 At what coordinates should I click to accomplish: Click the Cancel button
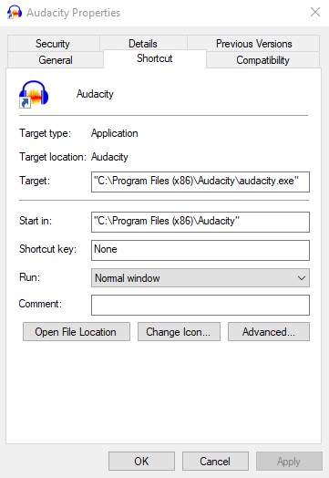(x=215, y=461)
